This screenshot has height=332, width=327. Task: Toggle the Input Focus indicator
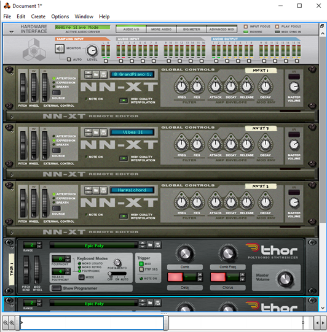click(x=246, y=26)
